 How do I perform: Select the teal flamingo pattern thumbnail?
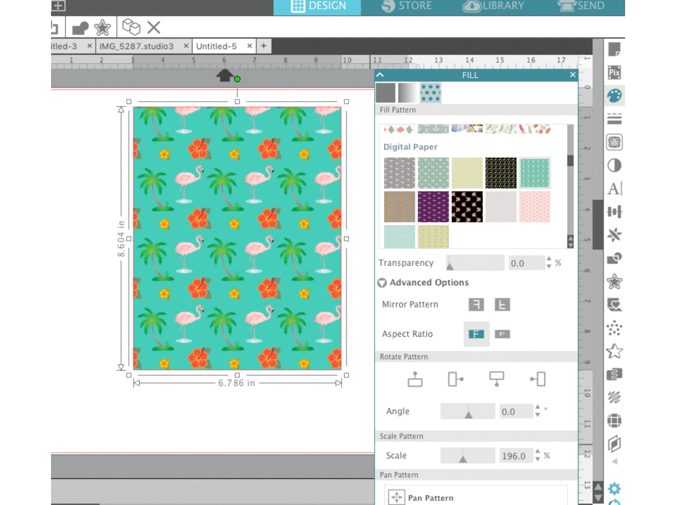[534, 172]
